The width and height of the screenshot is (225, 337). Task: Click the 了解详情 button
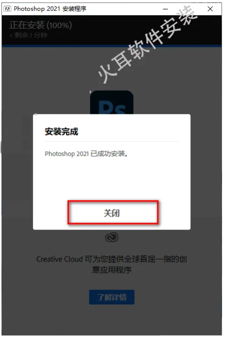(x=112, y=297)
